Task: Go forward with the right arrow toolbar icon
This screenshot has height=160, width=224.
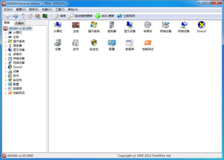Action: point(15,16)
